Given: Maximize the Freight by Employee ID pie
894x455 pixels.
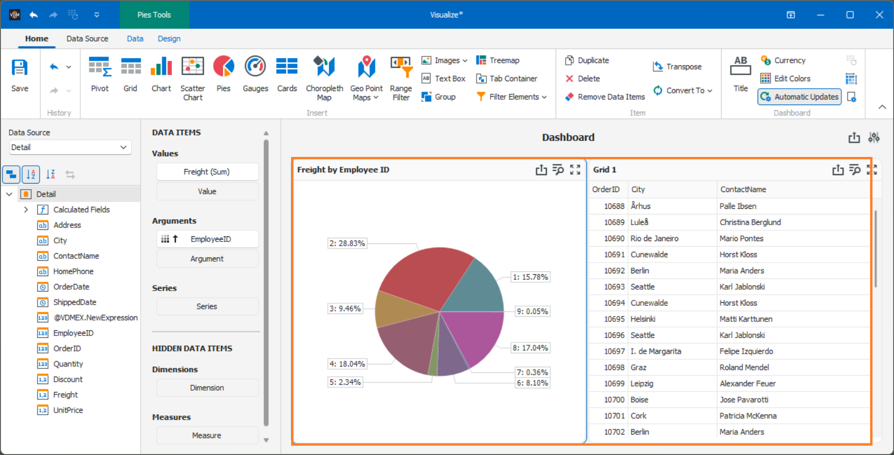Looking at the screenshot, I should point(575,170).
